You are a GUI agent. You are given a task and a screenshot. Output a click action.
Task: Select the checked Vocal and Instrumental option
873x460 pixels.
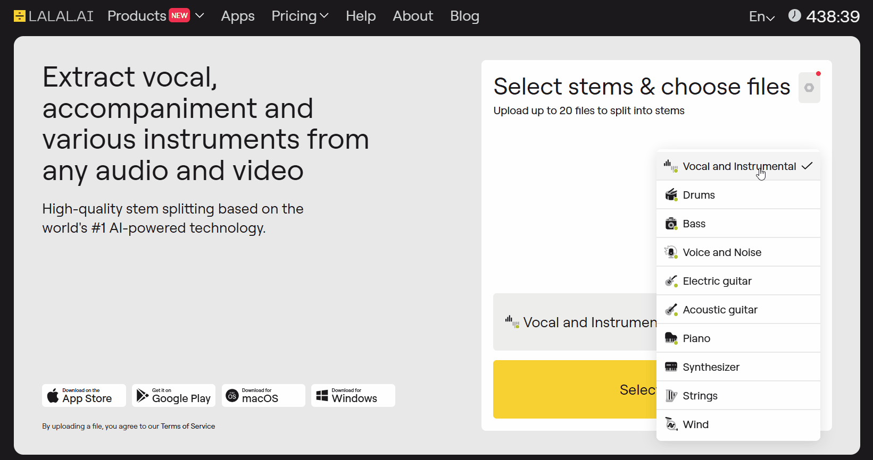click(x=738, y=166)
